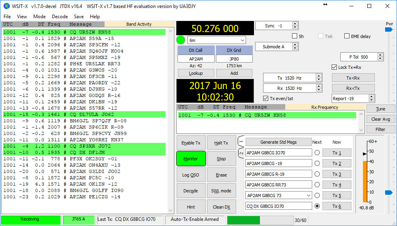Click the WSJT-X globe icon in the title bar
This screenshot has width=397, height=226.
[x=7, y=6]
